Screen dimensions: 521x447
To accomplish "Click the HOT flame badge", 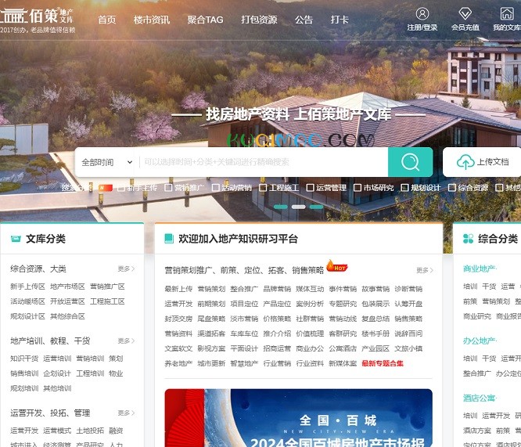I will click(x=336, y=266).
